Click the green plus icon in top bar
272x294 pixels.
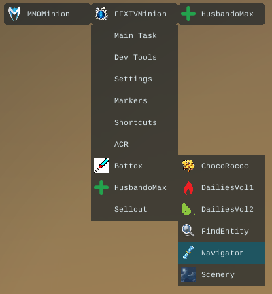[188, 14]
